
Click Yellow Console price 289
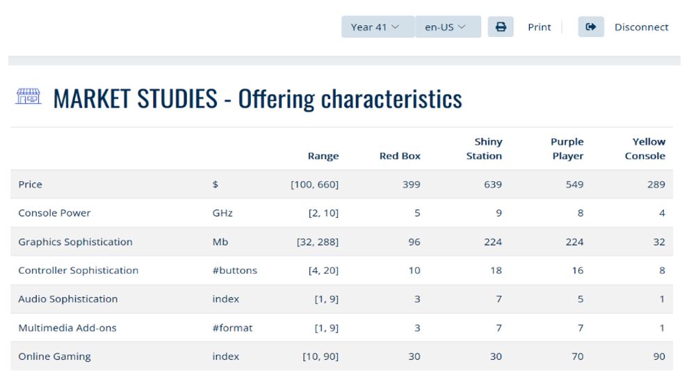[x=656, y=184]
